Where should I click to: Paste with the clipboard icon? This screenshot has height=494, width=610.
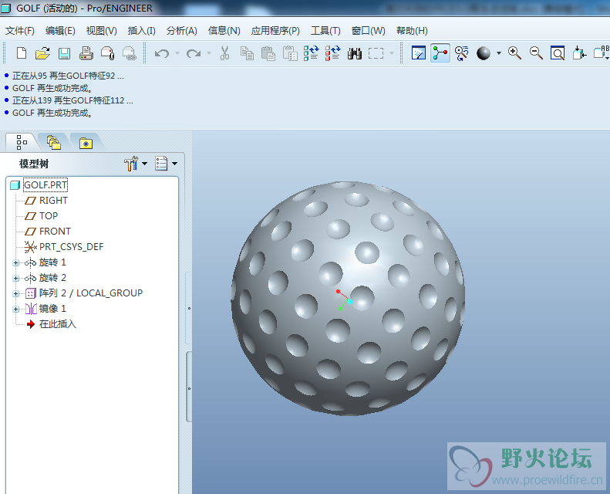[x=268, y=53]
